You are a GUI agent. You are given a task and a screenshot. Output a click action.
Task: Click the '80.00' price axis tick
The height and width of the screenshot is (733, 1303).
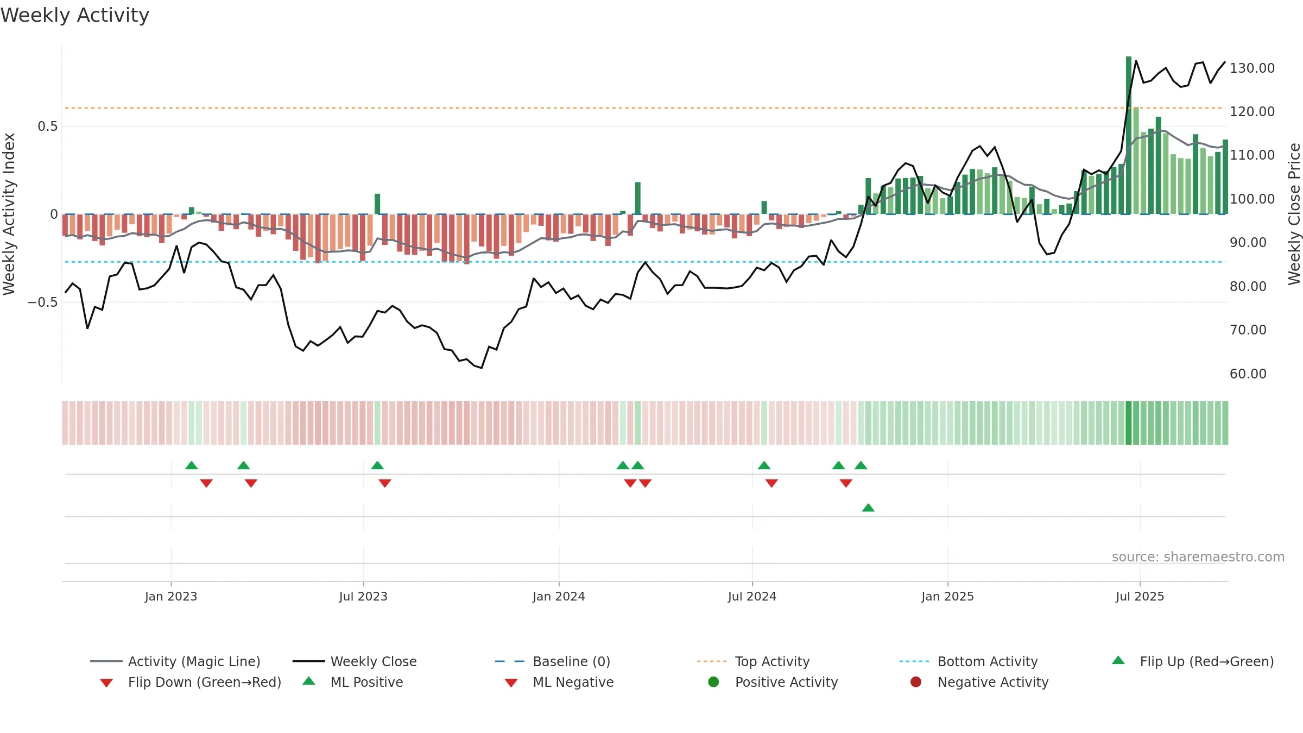pyautogui.click(x=1248, y=286)
